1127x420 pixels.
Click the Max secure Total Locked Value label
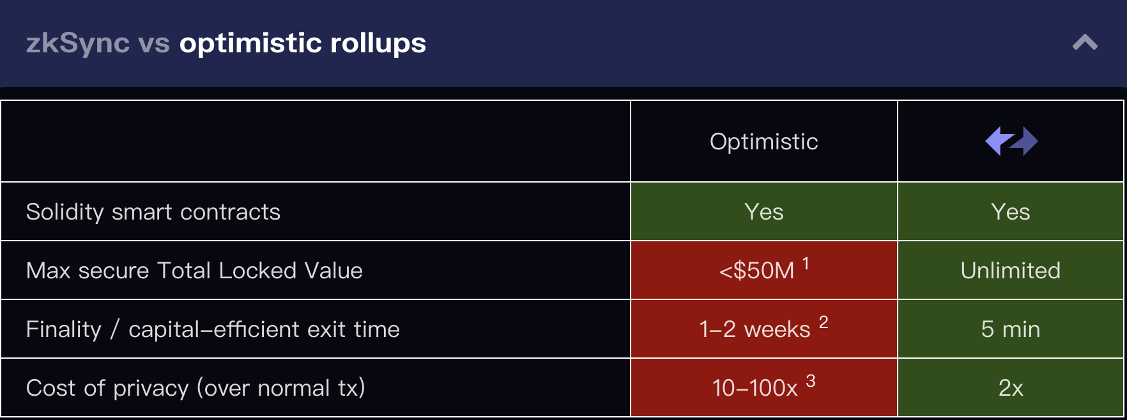click(x=194, y=271)
